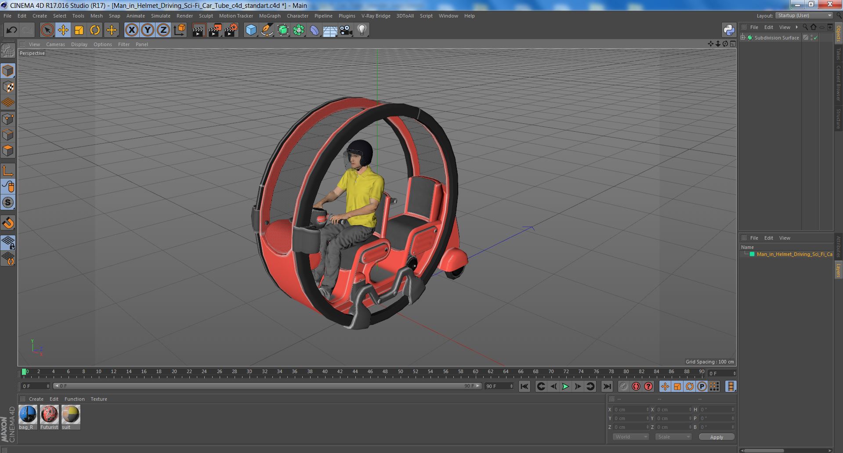Maximize viewport toggle icon
Viewport: 843px width, 453px height.
click(x=733, y=44)
